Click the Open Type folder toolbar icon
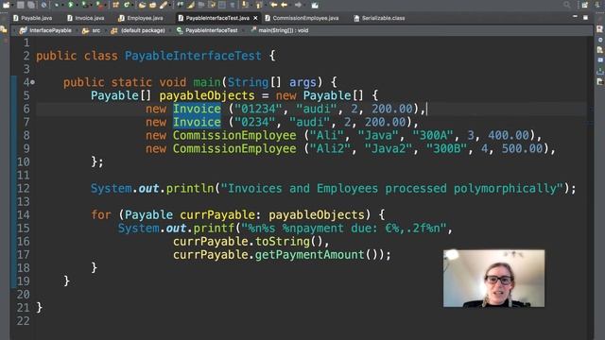The image size is (605, 340). tap(142, 5)
